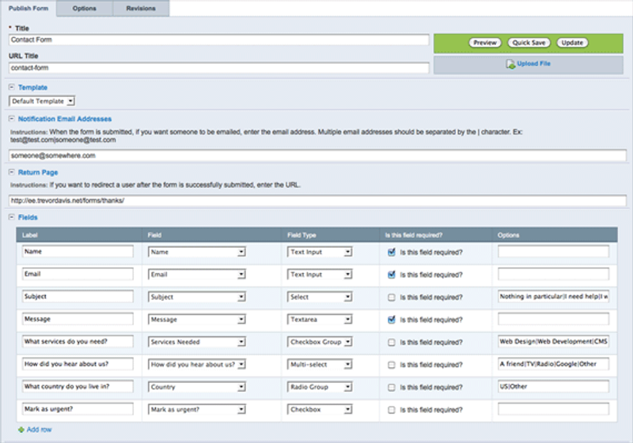Switch to the Revisions tab

coord(141,9)
